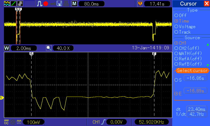Click the gray persistence display icon

click(20, 4)
